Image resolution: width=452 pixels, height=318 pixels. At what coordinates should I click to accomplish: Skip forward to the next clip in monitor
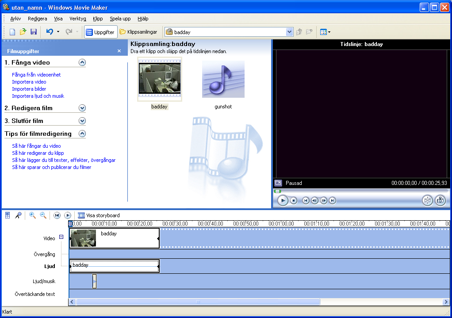pos(333,200)
